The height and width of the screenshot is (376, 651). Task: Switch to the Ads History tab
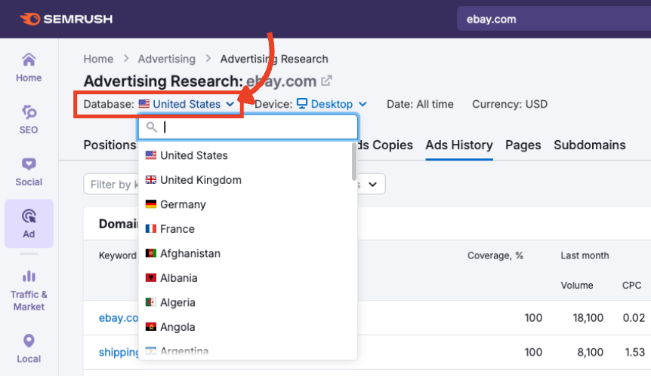pyautogui.click(x=459, y=145)
